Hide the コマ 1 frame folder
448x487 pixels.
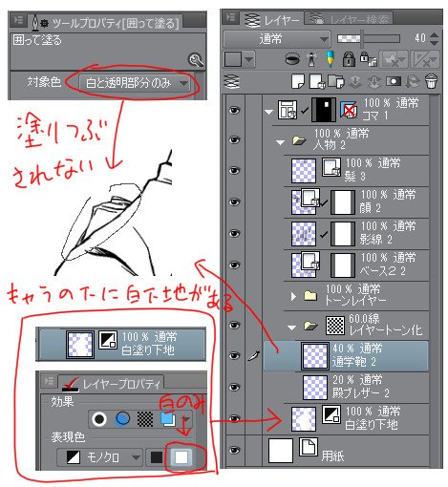pos(234,110)
